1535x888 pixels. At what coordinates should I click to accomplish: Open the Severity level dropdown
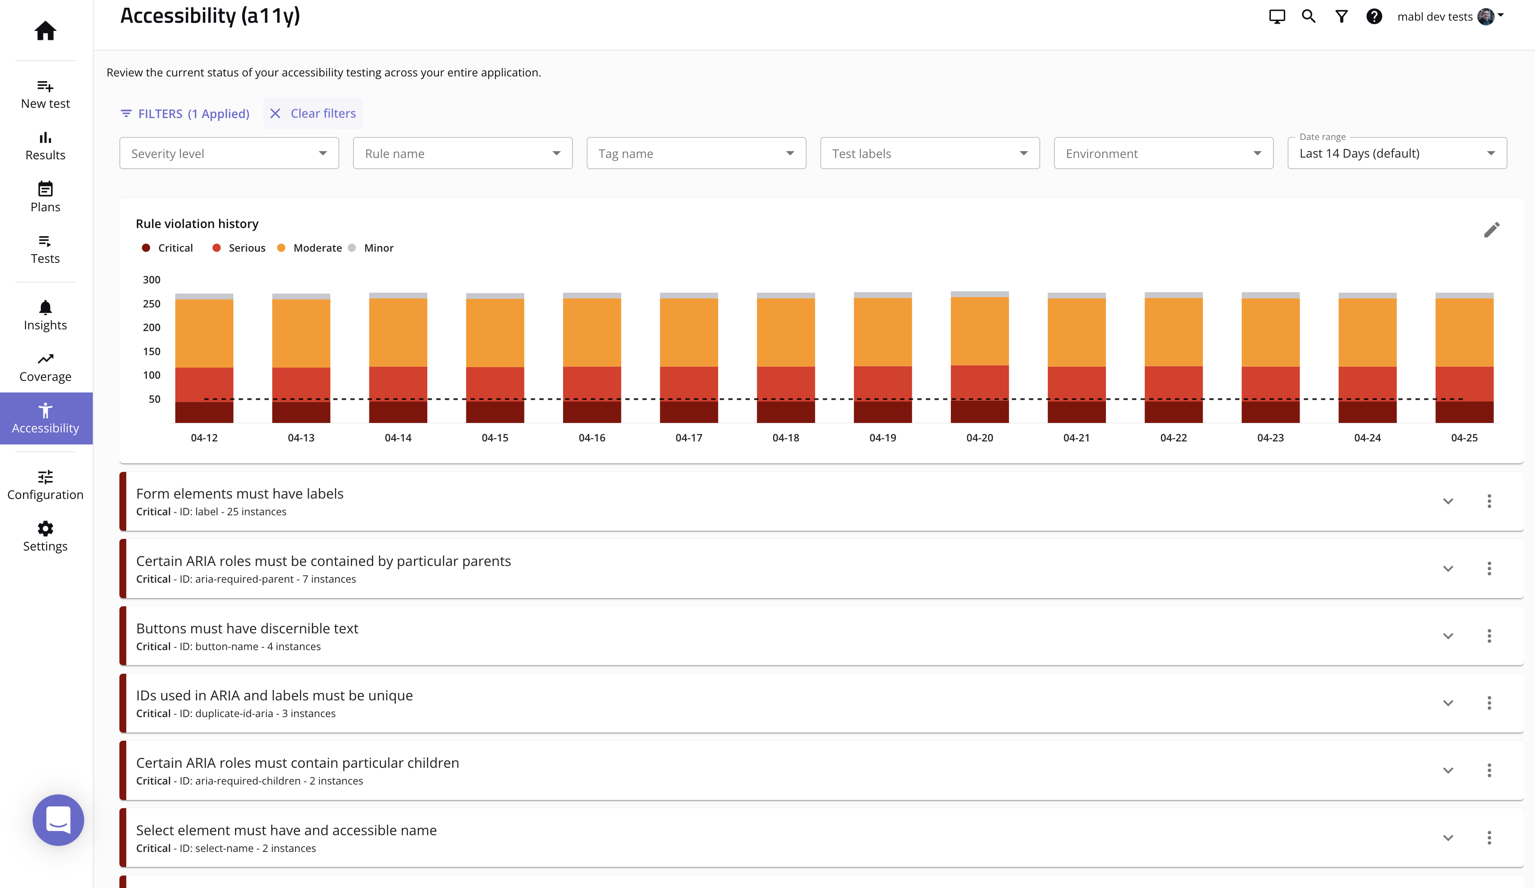(x=229, y=153)
